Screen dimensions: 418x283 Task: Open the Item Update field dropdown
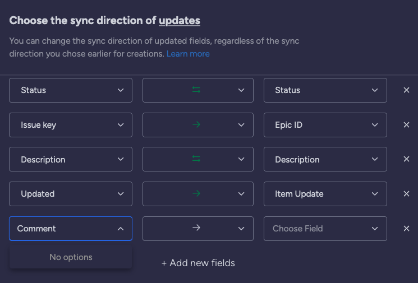pyautogui.click(x=325, y=194)
